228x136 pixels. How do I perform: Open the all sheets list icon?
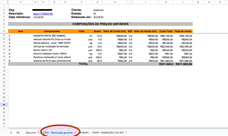[x=18, y=132]
